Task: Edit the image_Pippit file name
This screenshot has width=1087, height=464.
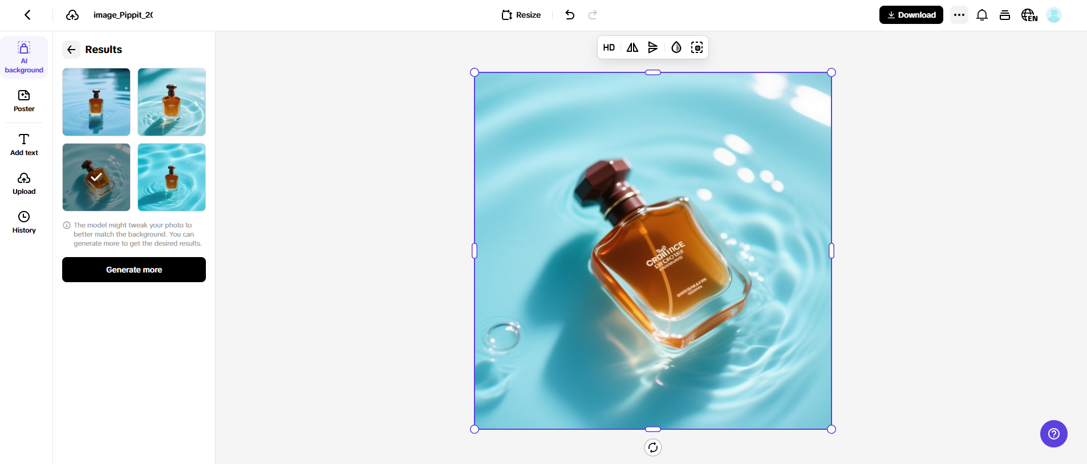Action: pos(123,15)
